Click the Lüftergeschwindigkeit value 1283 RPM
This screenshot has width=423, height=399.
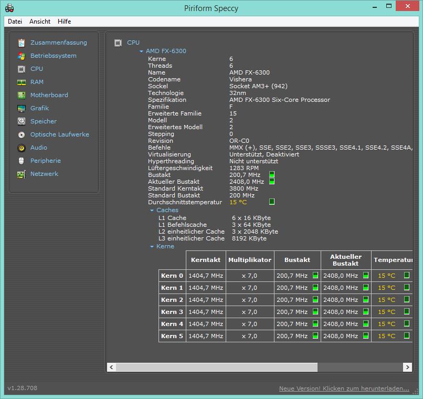pyautogui.click(x=244, y=169)
